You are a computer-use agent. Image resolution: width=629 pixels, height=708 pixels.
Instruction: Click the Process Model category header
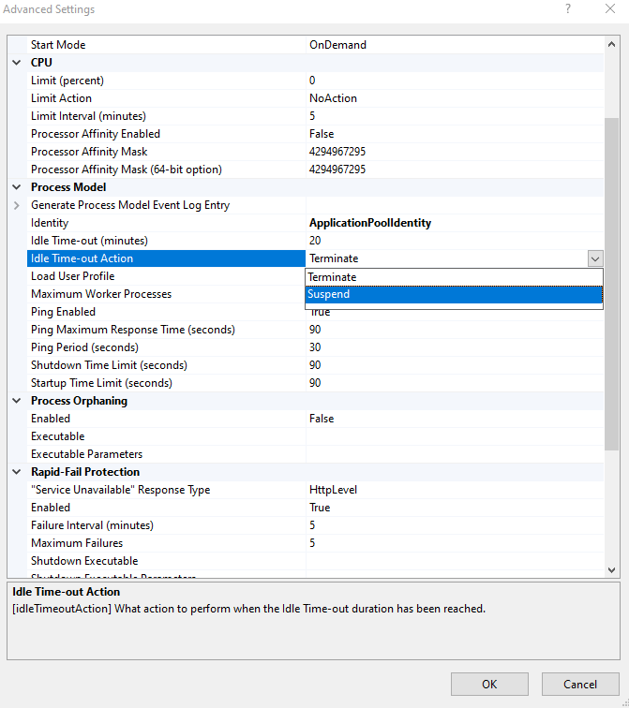point(68,187)
